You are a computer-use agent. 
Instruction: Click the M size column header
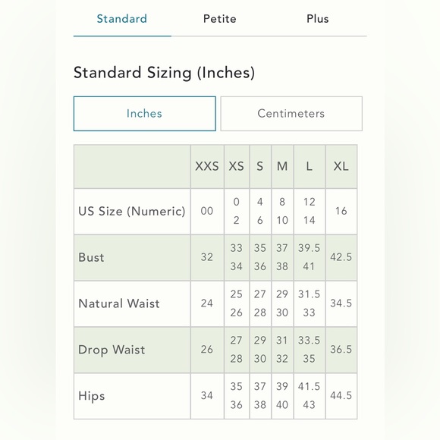pyautogui.click(x=282, y=166)
